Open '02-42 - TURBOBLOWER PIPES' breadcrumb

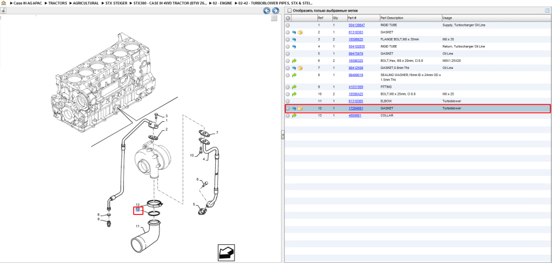pos(275,3)
